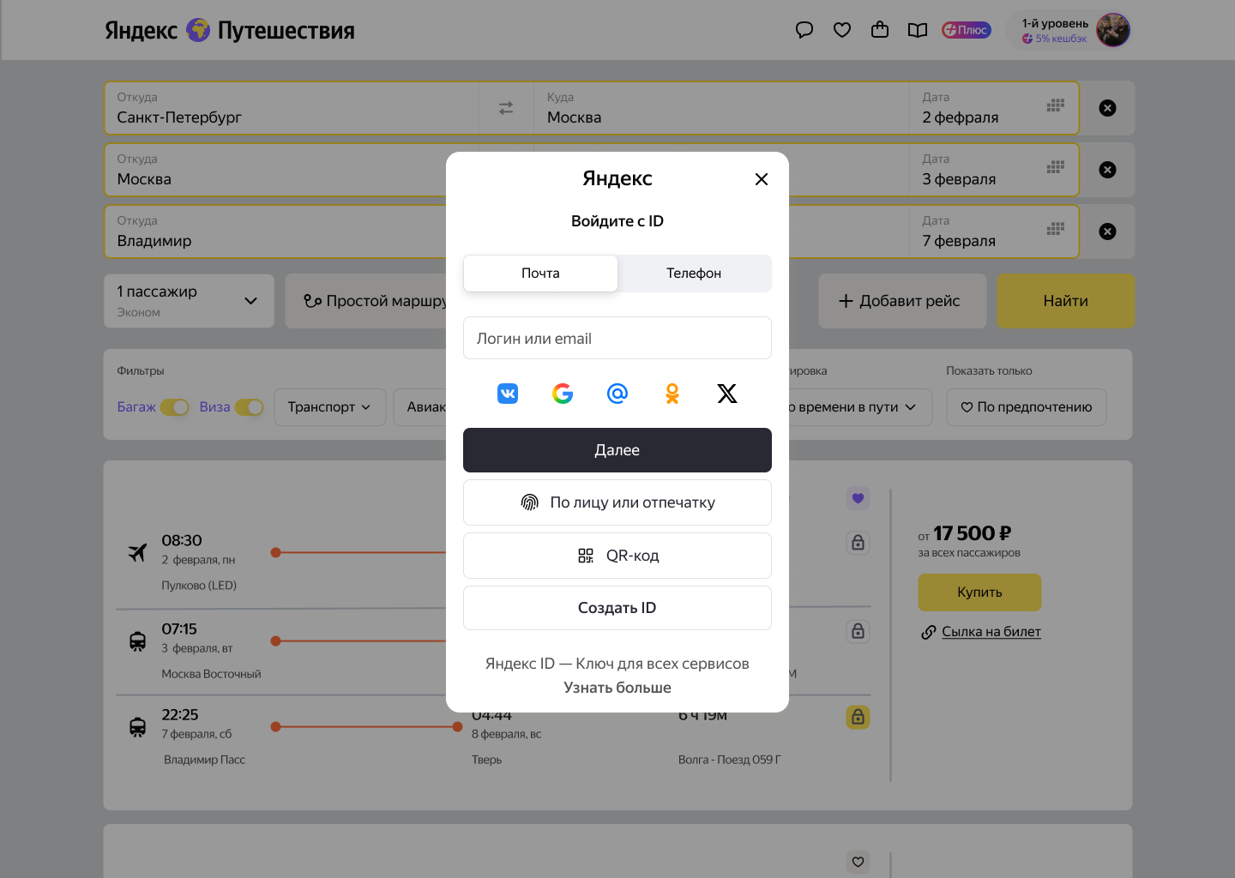
Task: Open the Яндекс Путешествия home logo
Action: [x=230, y=30]
